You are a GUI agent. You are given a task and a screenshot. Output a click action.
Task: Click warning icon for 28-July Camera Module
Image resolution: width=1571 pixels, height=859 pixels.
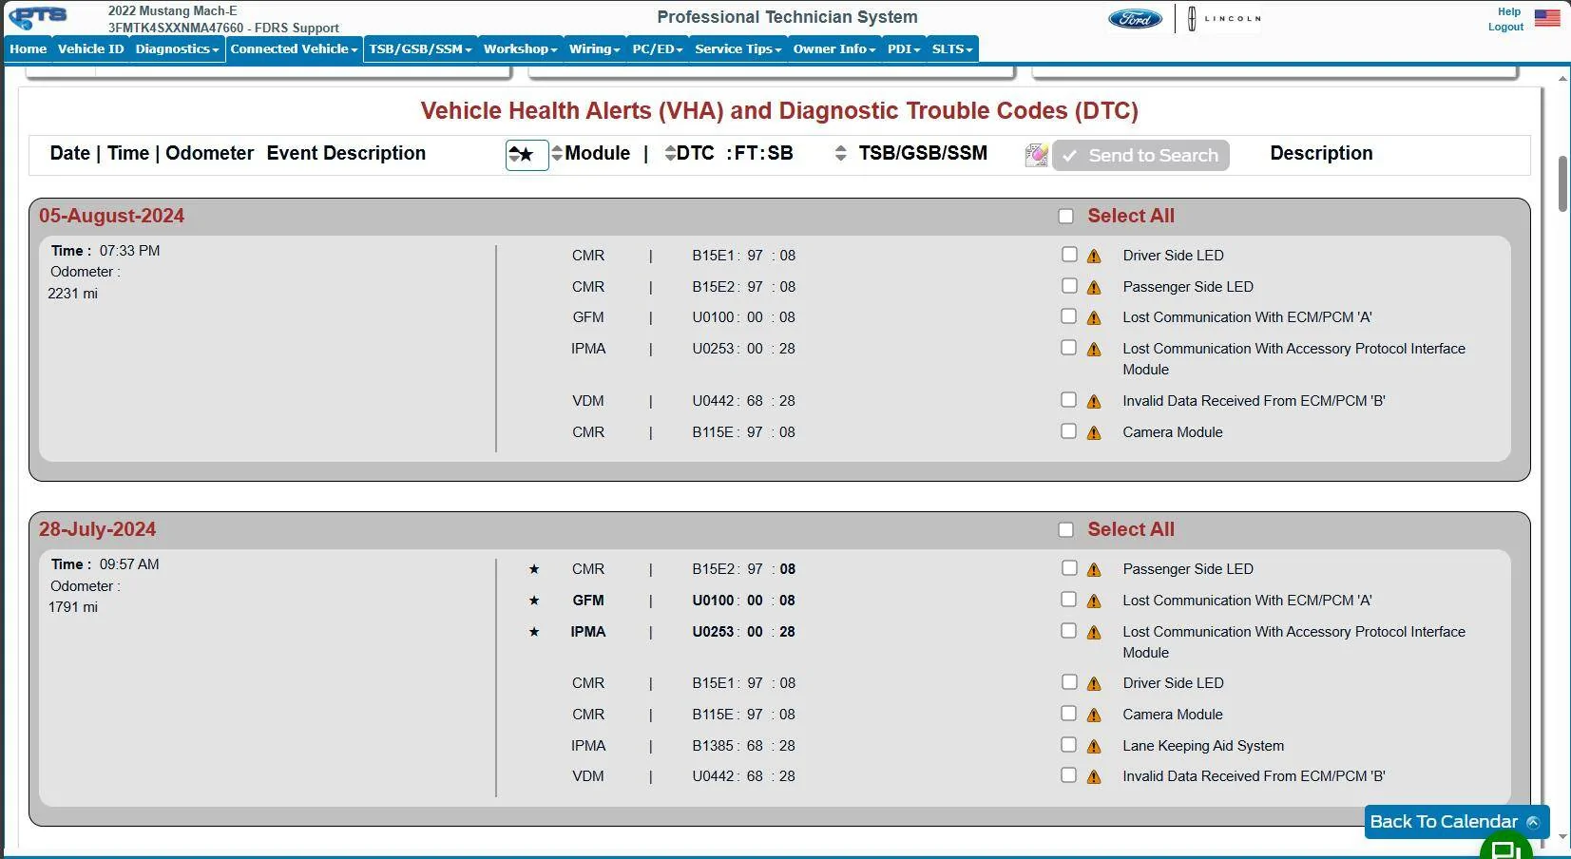[x=1094, y=716]
